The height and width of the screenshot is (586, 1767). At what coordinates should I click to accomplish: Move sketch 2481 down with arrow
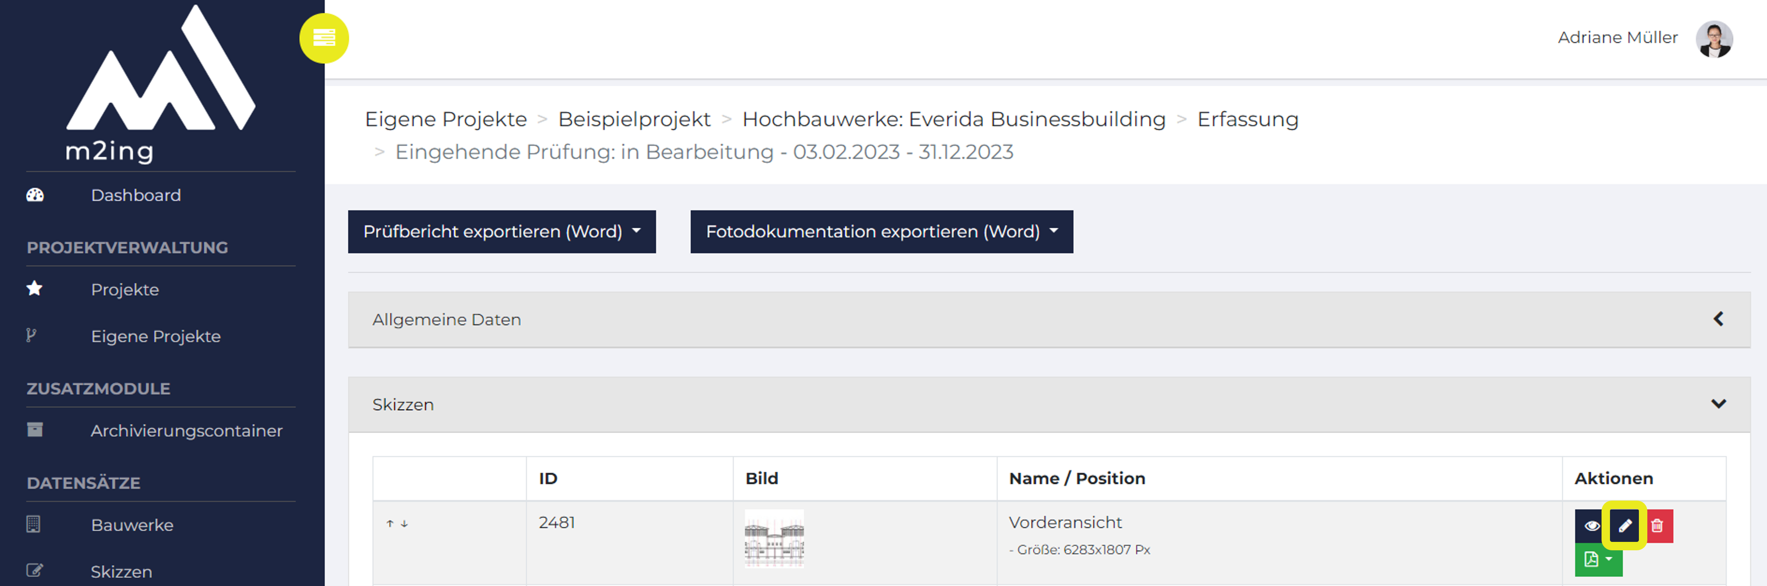(405, 524)
